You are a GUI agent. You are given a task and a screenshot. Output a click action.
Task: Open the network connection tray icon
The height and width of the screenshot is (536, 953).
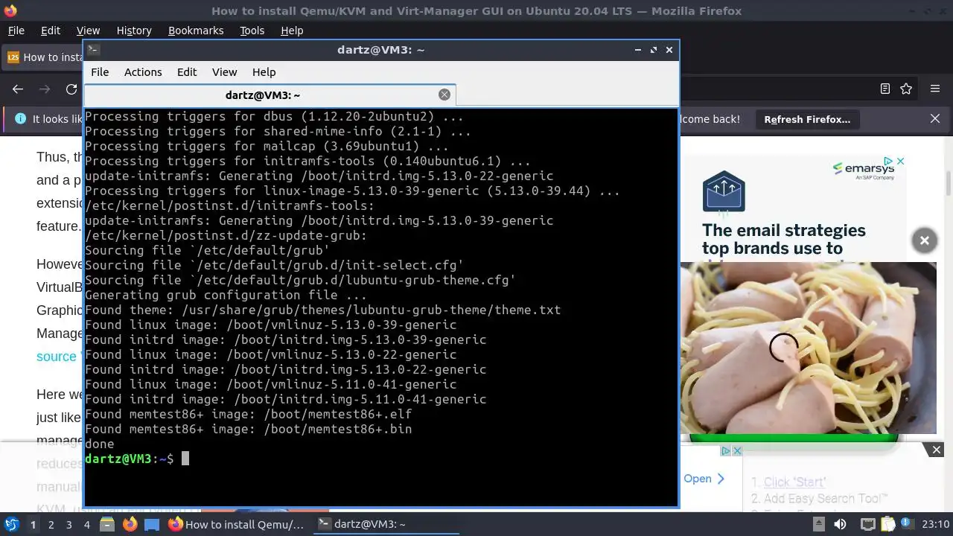pos(868,524)
